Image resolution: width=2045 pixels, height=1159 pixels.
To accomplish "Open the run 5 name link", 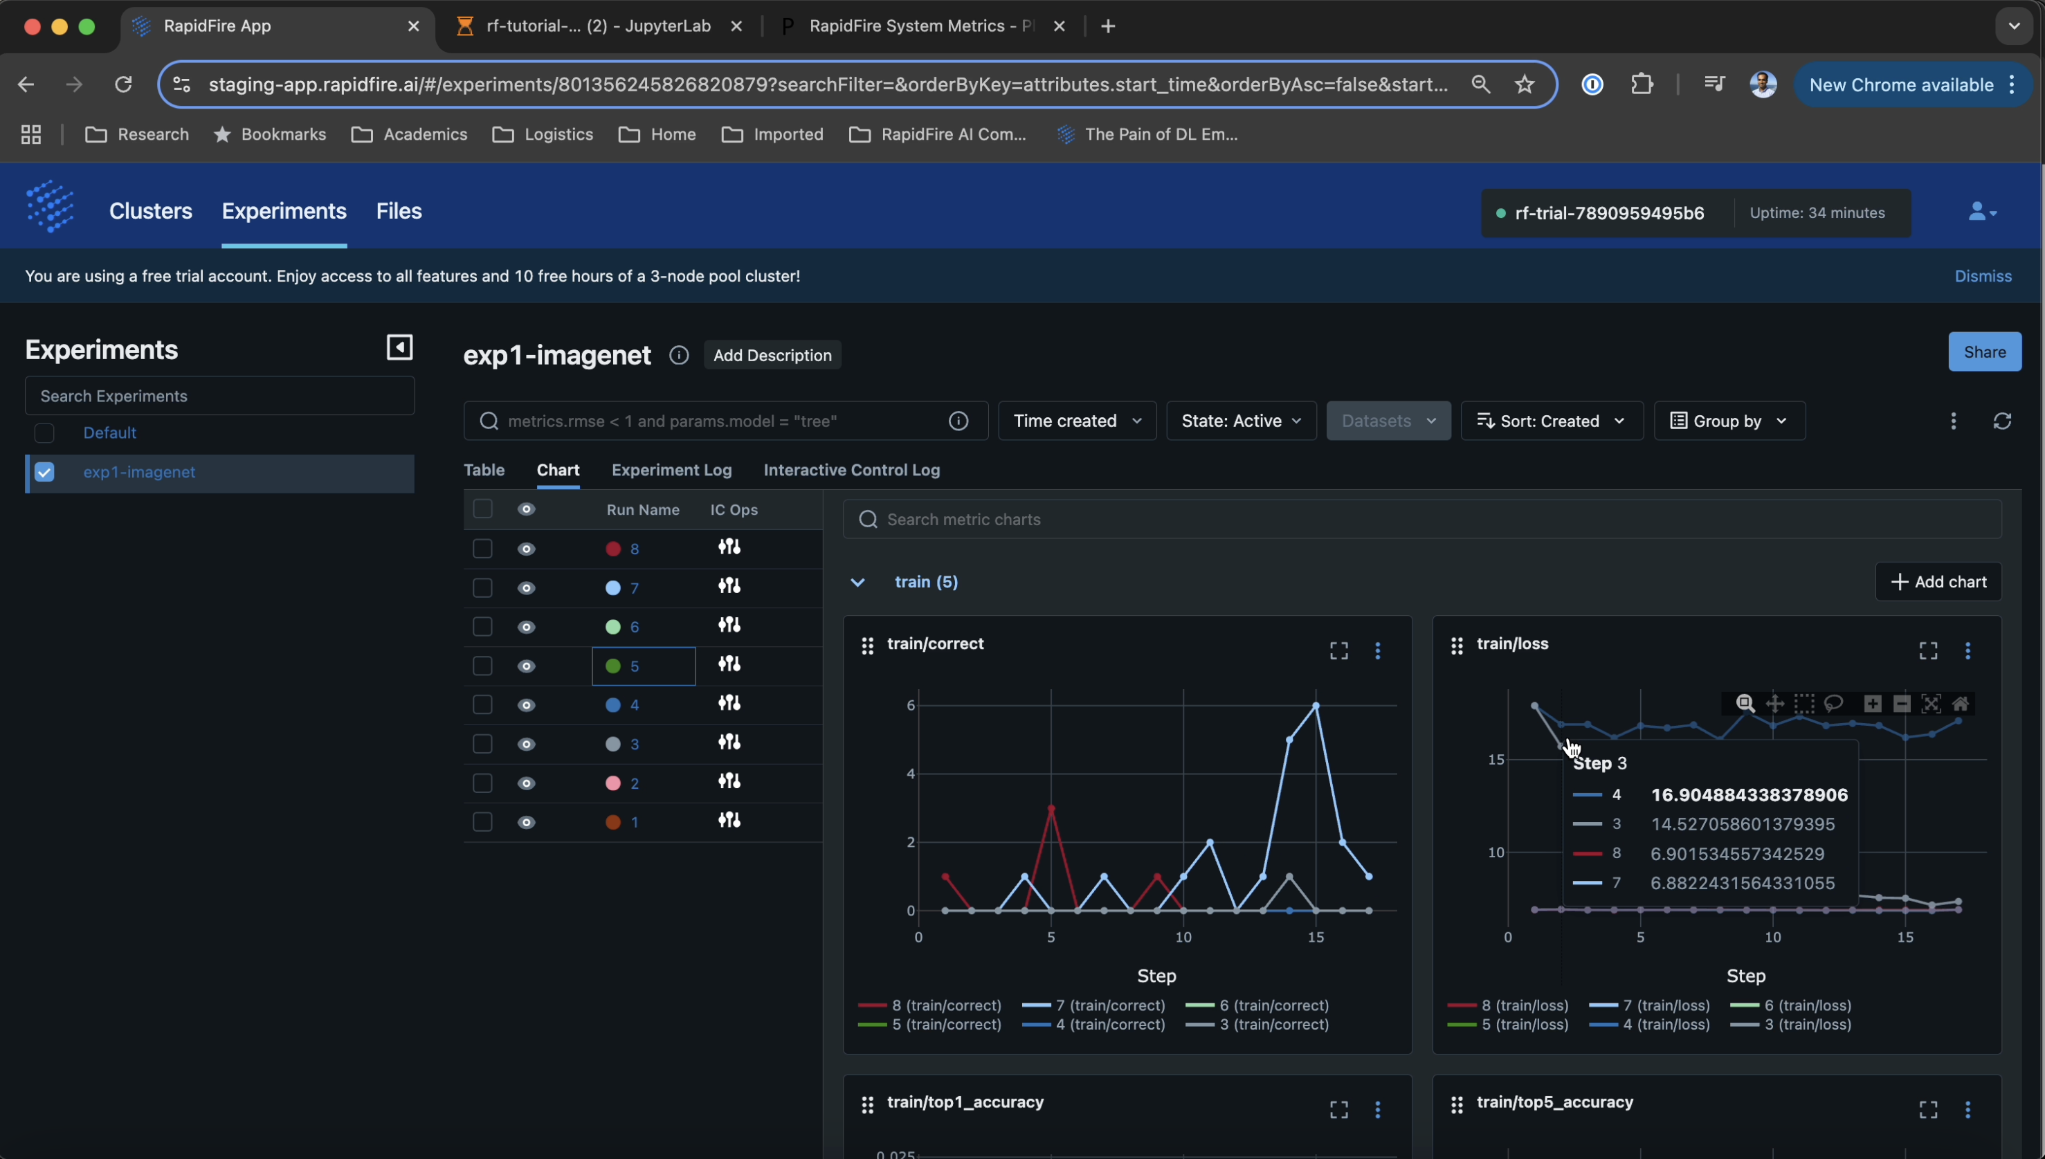I will [x=635, y=666].
